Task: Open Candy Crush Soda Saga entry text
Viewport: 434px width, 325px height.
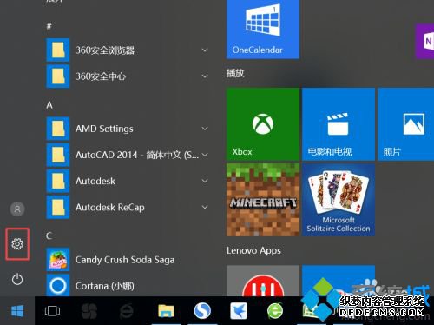Action: click(125, 260)
